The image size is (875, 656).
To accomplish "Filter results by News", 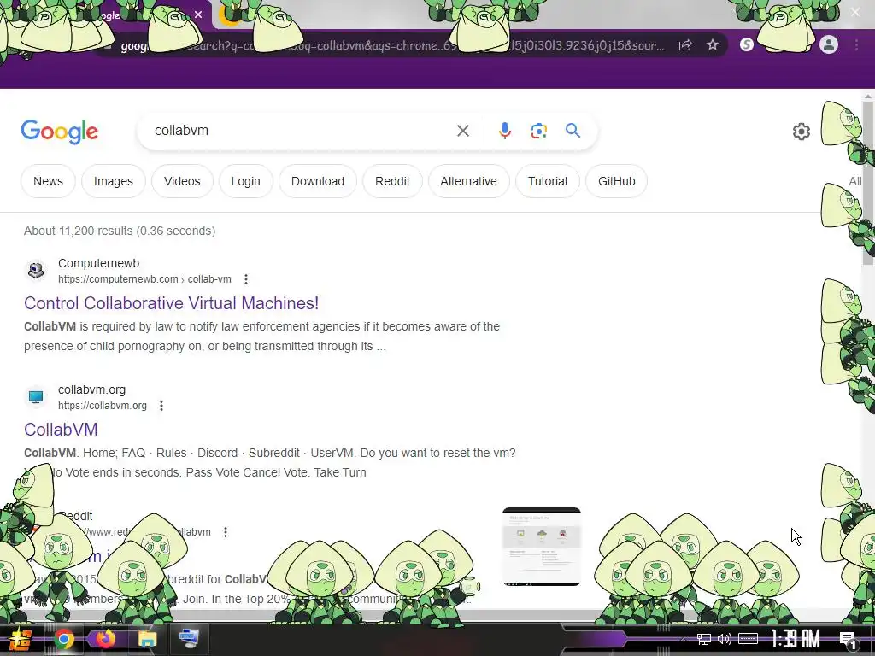I will 48,181.
